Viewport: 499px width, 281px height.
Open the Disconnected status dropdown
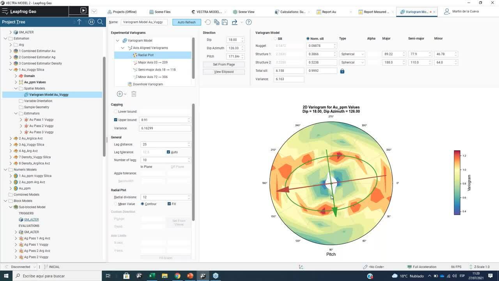pyautogui.click(x=35, y=267)
